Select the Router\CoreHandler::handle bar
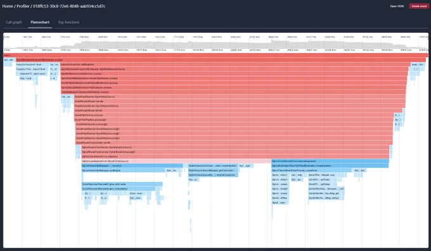 [x=234, y=143]
